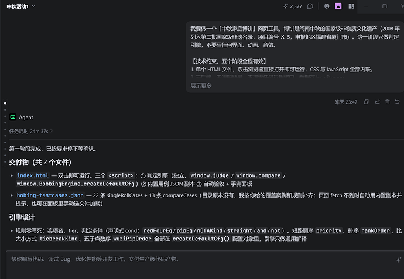Expand the message with 展示更多
Screen dimensions: 404x279
click(201, 86)
